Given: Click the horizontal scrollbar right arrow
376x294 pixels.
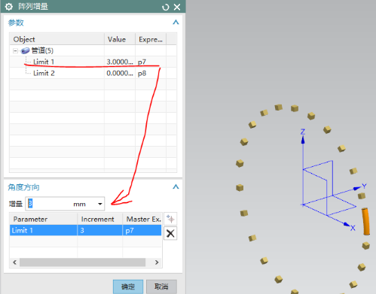Looking at the screenshot, I should tap(157, 262).
